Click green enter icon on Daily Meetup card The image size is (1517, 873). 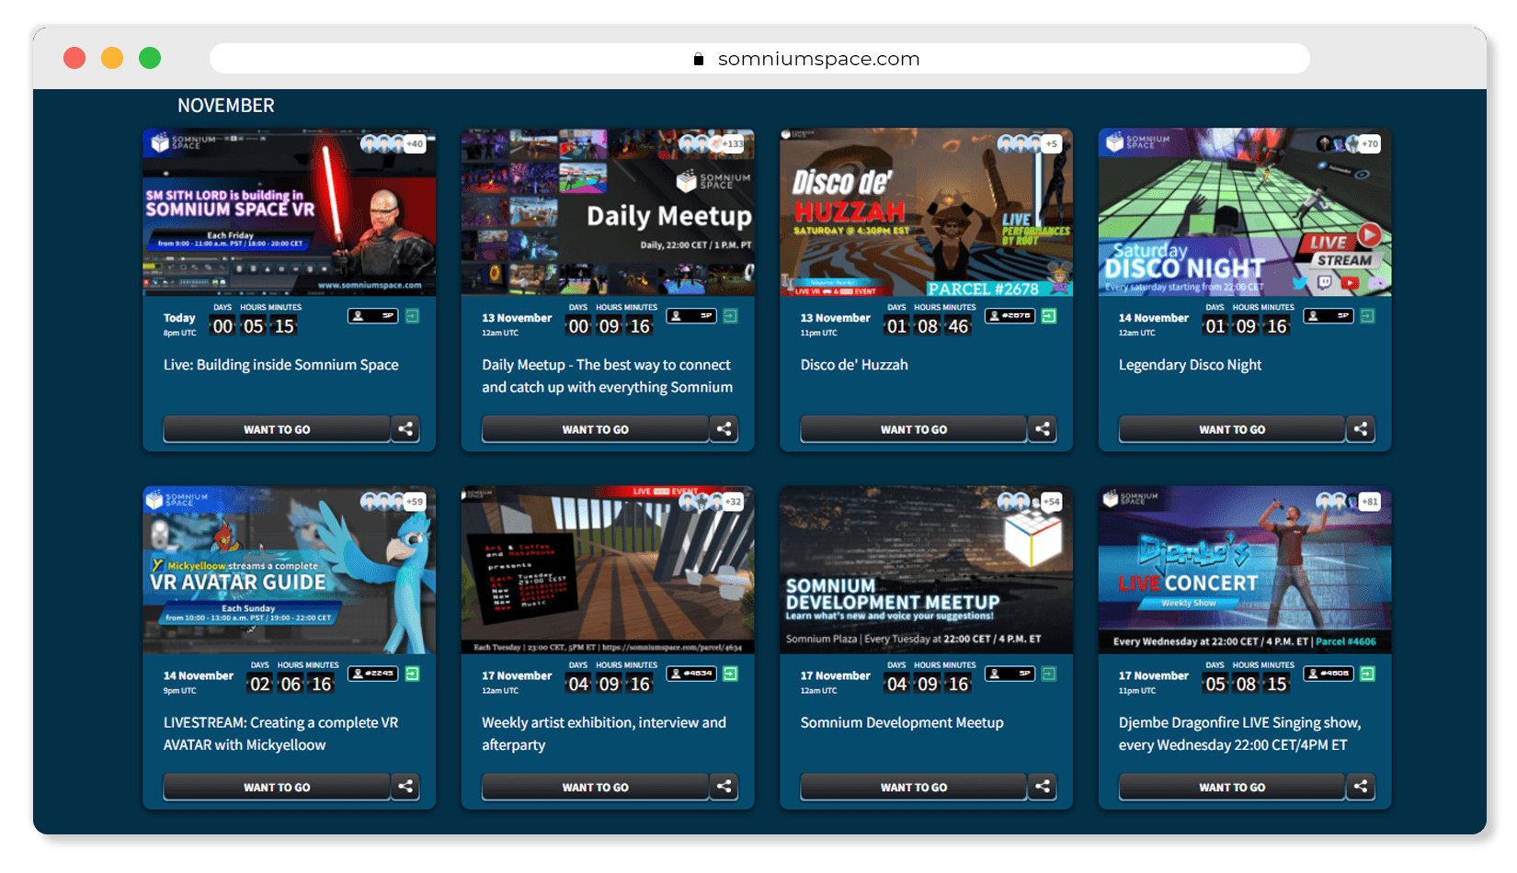[731, 316]
